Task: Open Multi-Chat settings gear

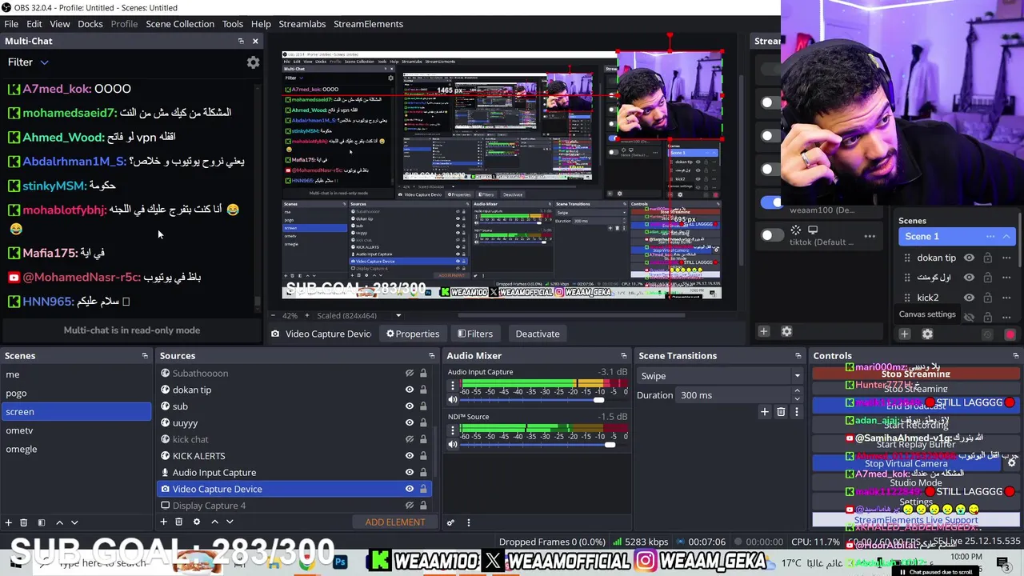Action: point(253,62)
